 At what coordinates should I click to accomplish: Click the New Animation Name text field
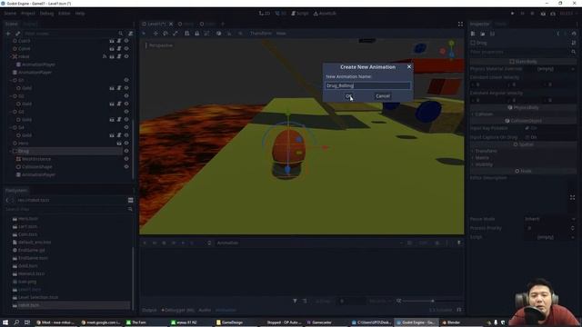tap(367, 85)
